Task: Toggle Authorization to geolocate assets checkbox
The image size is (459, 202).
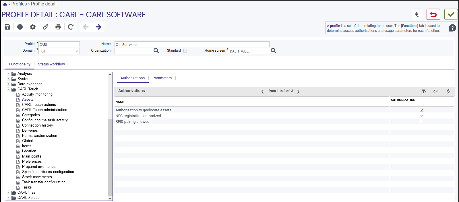Action: [x=422, y=110]
